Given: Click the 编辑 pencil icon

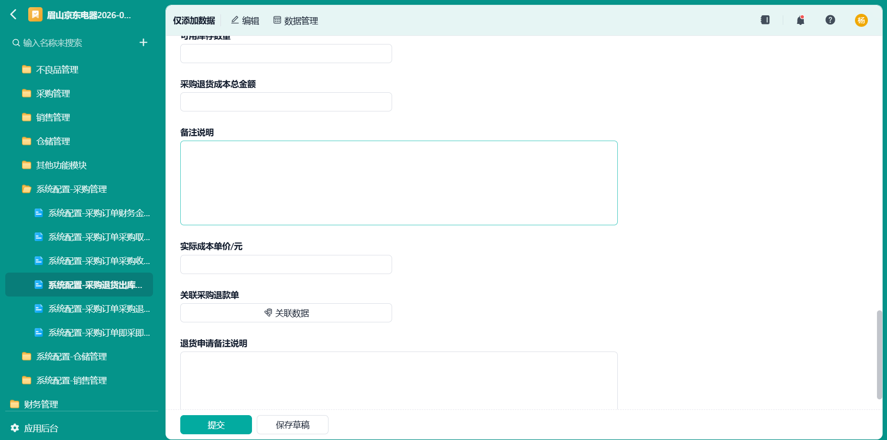Looking at the screenshot, I should [x=235, y=20].
